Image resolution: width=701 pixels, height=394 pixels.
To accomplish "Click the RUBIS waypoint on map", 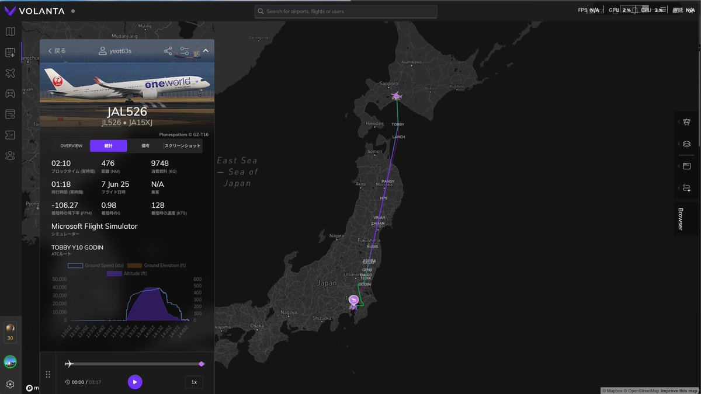I will tap(372, 246).
